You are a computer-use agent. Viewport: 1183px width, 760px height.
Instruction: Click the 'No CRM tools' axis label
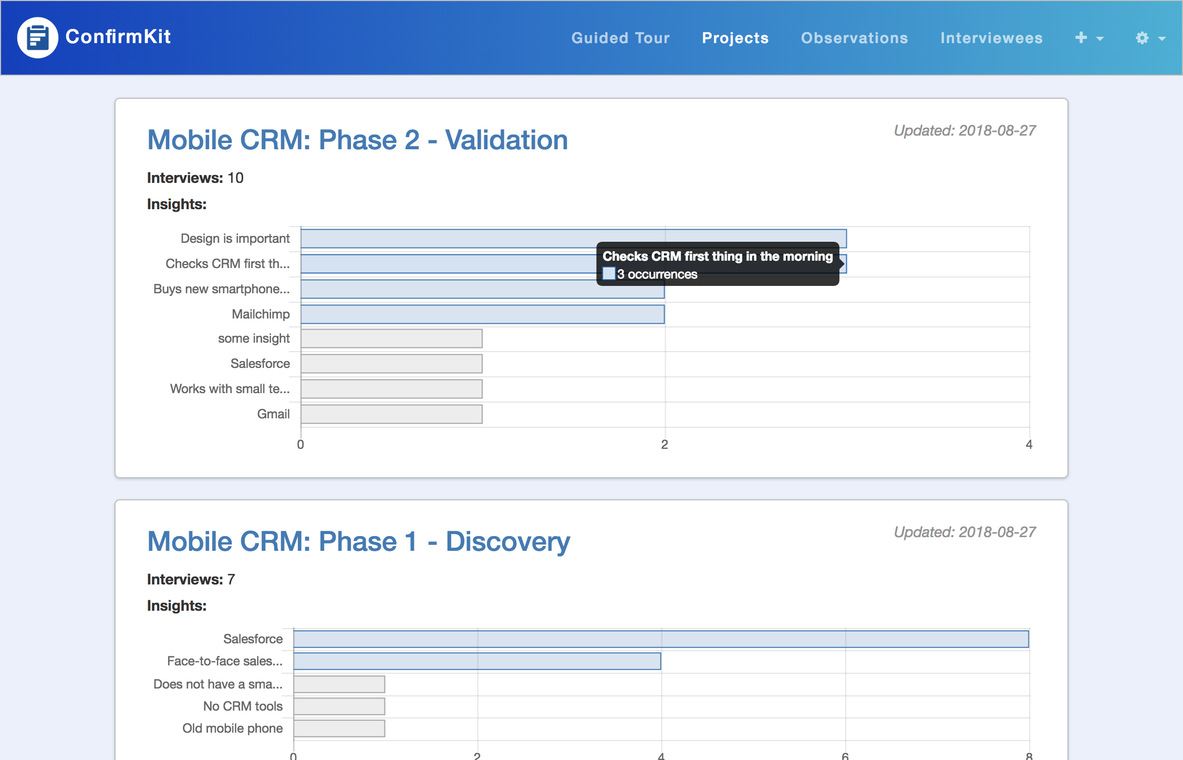[243, 706]
